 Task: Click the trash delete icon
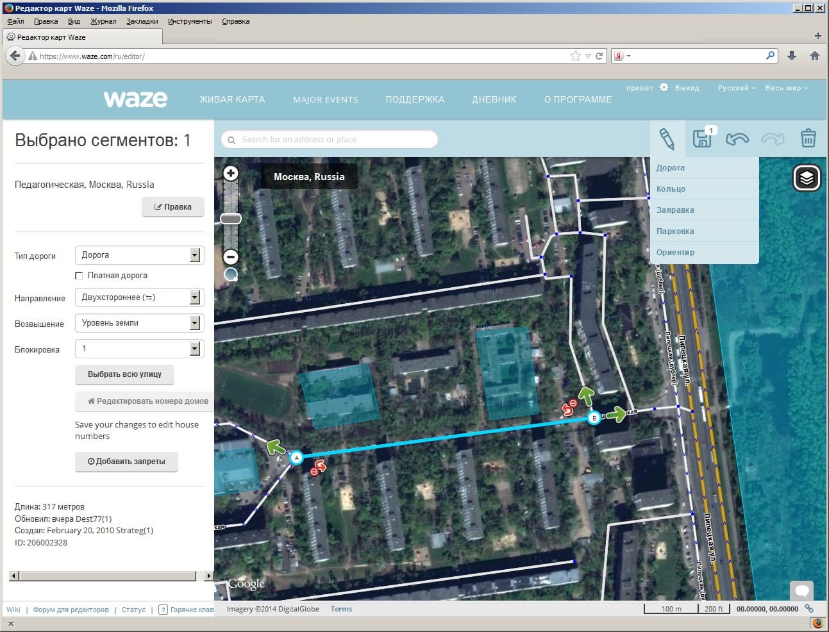click(x=808, y=138)
